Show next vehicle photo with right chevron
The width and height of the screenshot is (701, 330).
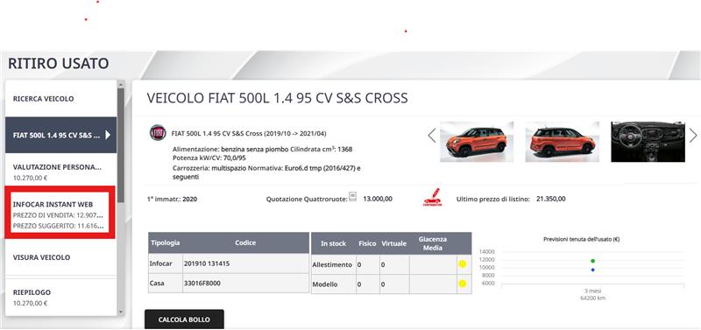click(693, 136)
